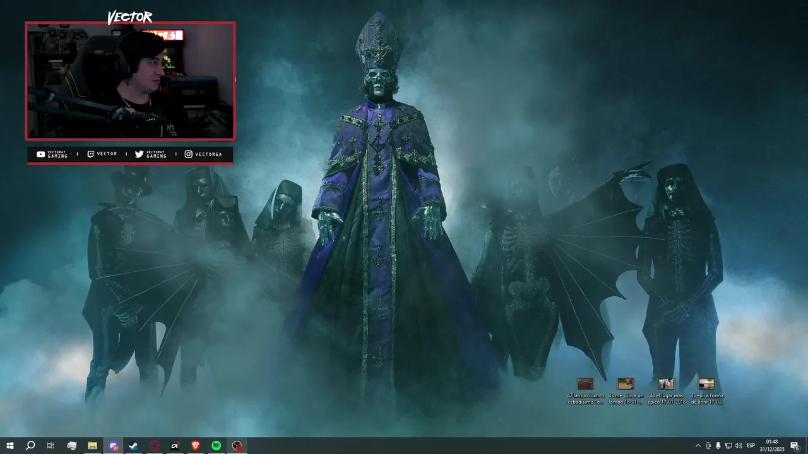Open network status tray icon
This screenshot has width=808, height=454.
point(728,446)
